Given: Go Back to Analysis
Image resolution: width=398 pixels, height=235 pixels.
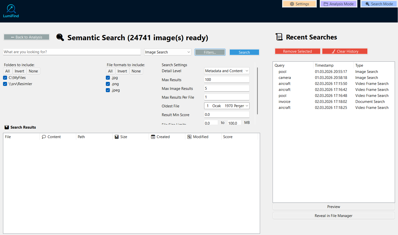Looking at the screenshot, I should [x=27, y=37].
